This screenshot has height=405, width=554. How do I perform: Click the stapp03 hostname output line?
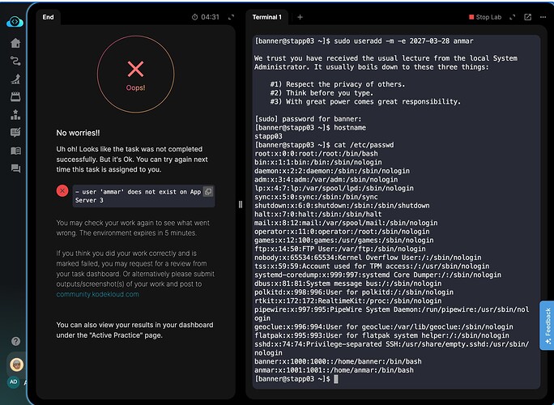tap(268, 136)
